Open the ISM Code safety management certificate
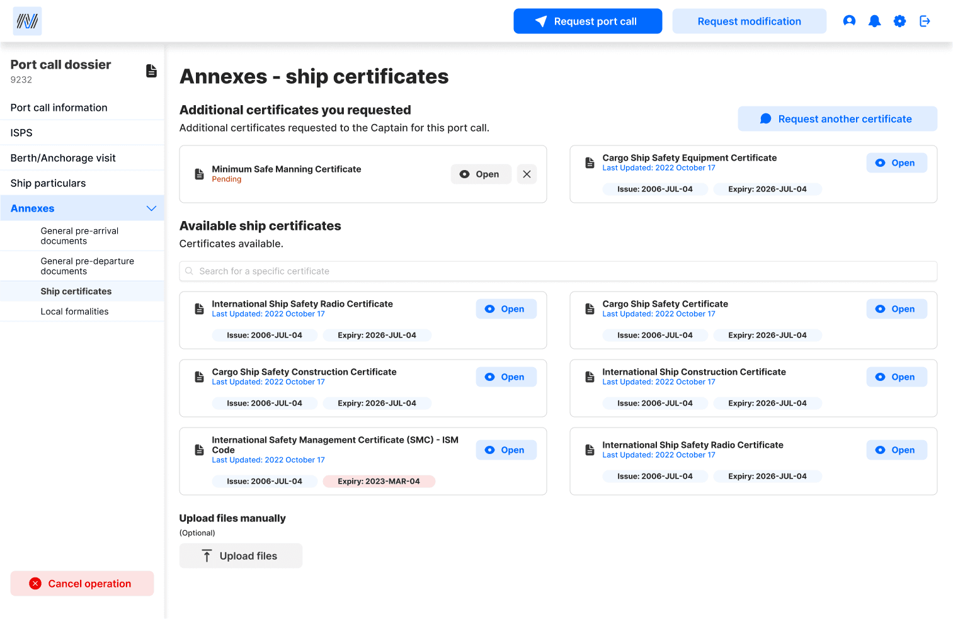This screenshot has height=619, width=953. 506,450
